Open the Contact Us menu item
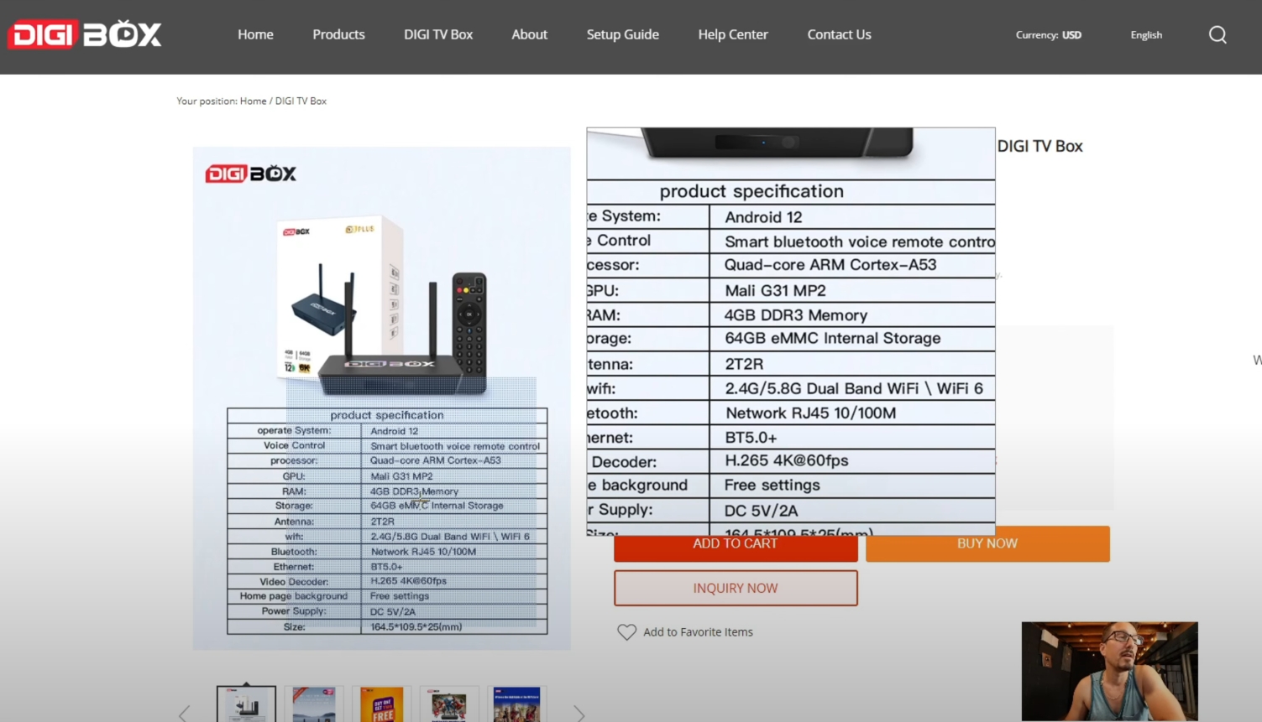The width and height of the screenshot is (1262, 722). [x=839, y=34]
